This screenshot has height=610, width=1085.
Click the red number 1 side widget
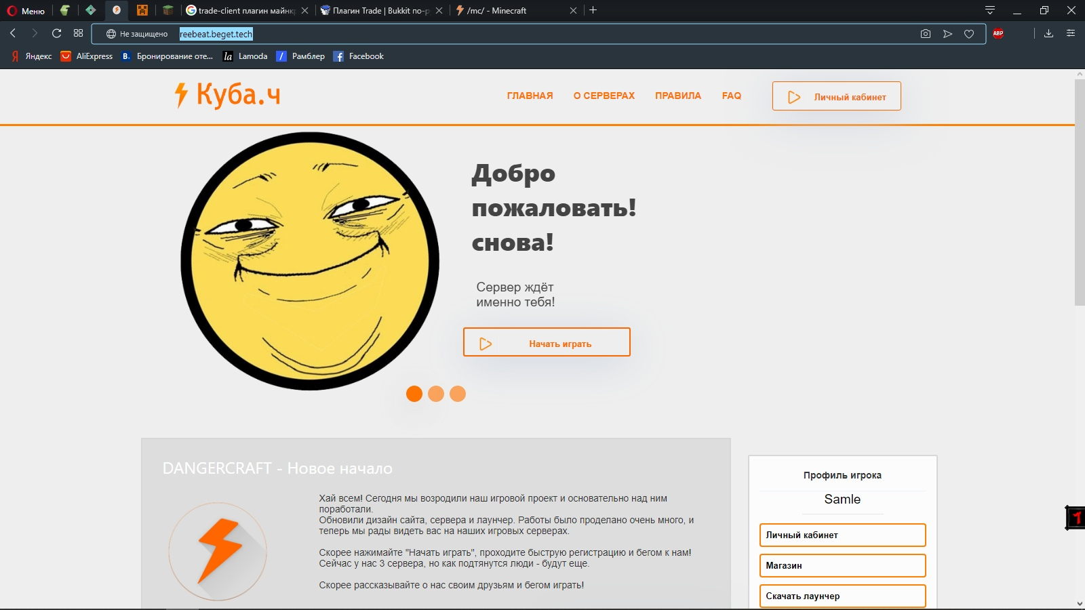click(x=1076, y=518)
